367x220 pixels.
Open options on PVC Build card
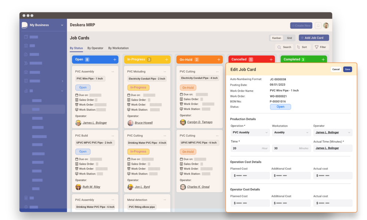(x=113, y=136)
